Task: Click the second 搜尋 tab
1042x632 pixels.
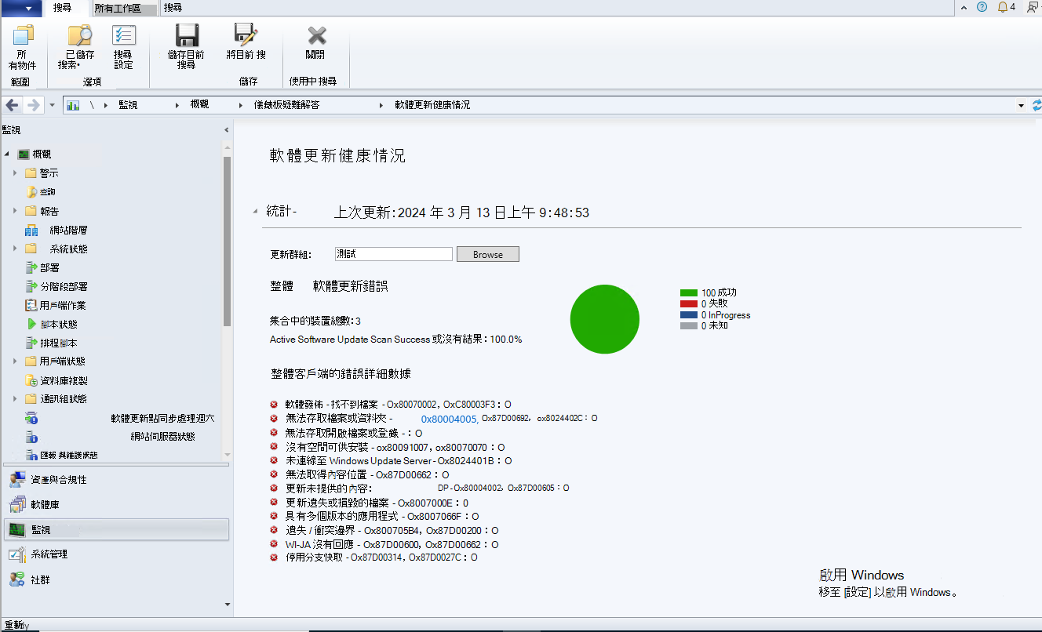Action: [173, 8]
